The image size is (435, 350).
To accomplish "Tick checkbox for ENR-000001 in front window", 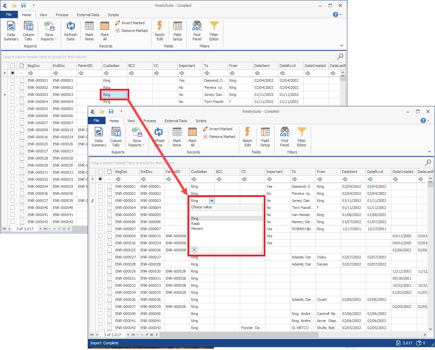I will pyautogui.click(x=100, y=186).
